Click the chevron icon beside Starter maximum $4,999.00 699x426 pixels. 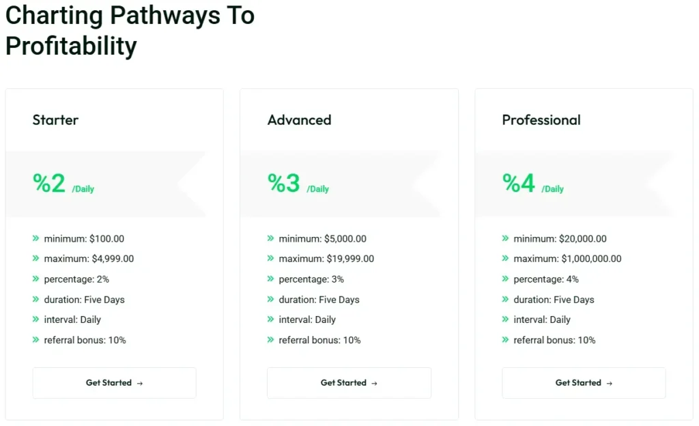click(35, 259)
